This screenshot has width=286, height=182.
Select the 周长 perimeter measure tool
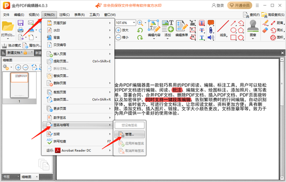tap(277, 30)
